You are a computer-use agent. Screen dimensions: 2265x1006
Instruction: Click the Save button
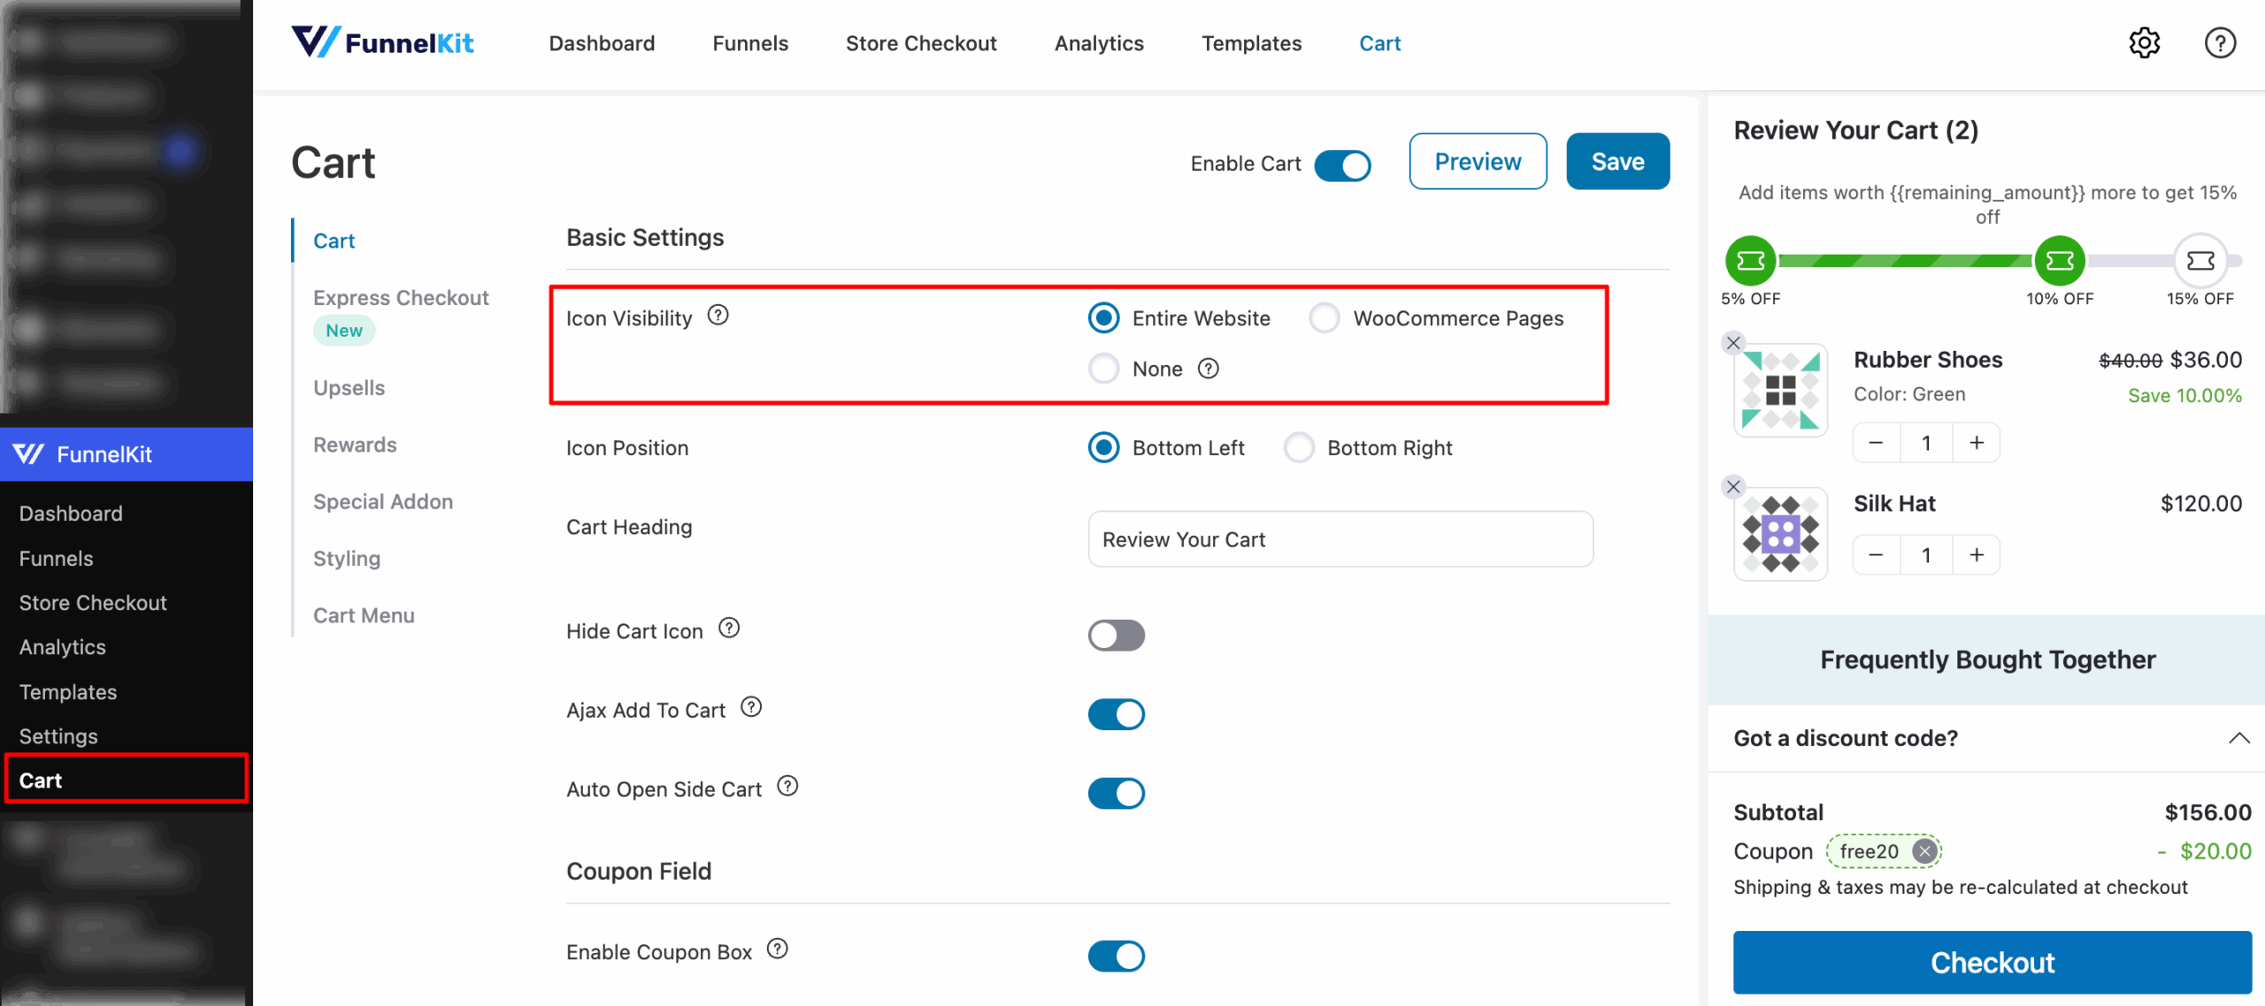[1617, 162]
